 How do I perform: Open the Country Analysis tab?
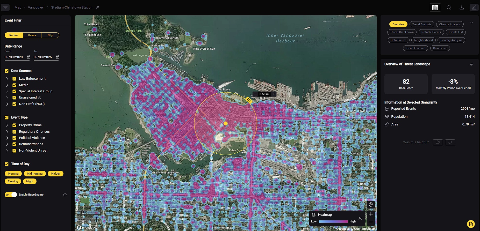(451, 40)
